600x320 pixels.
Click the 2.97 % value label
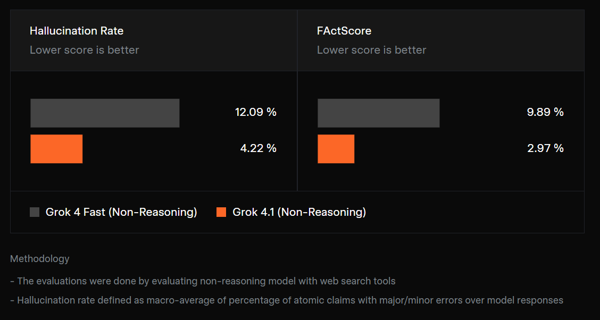(x=545, y=148)
